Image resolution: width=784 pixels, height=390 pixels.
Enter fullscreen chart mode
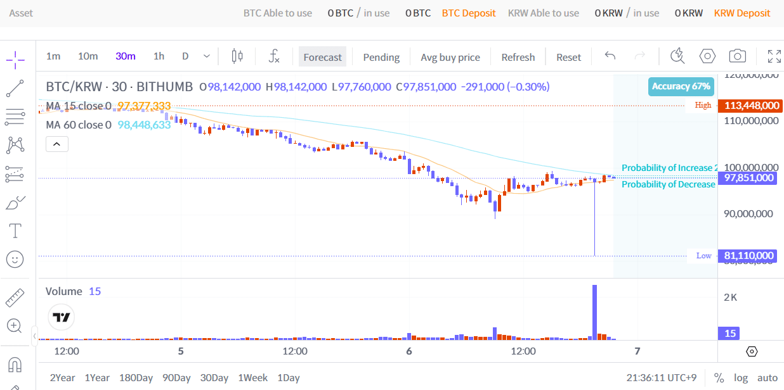pos(774,56)
